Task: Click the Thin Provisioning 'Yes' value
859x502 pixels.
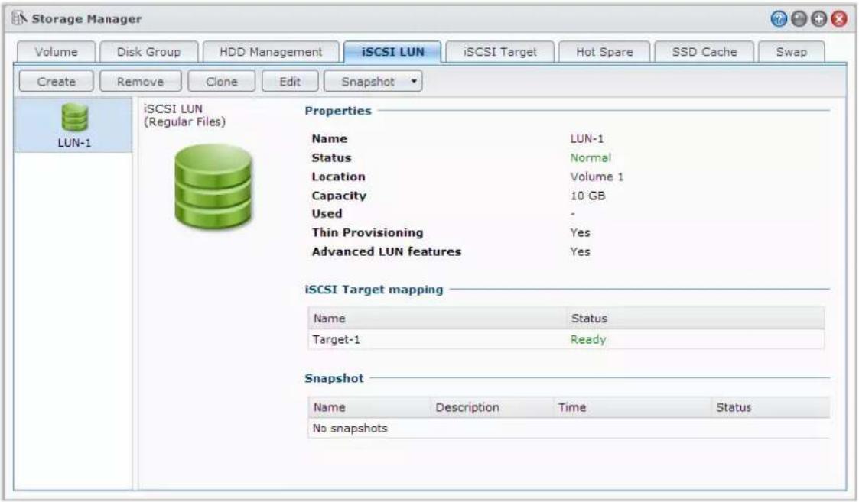Action: 580,232
